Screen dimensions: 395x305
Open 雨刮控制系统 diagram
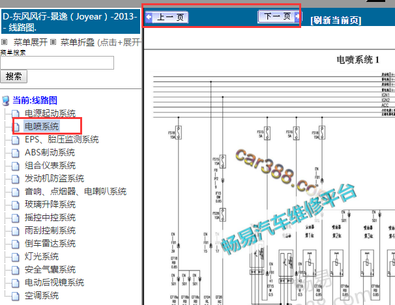pyautogui.click(x=50, y=230)
